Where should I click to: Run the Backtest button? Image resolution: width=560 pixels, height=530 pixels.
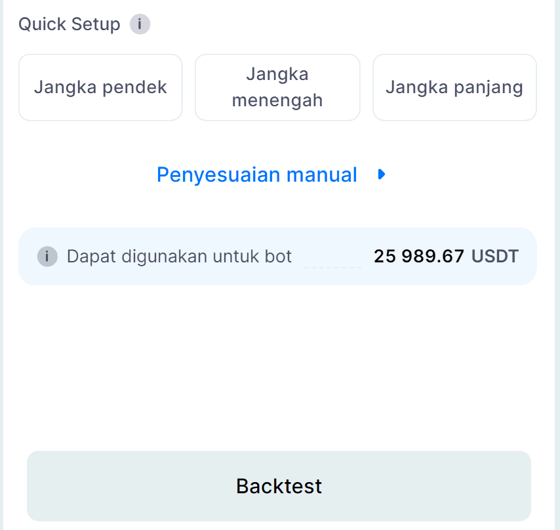pos(279,486)
